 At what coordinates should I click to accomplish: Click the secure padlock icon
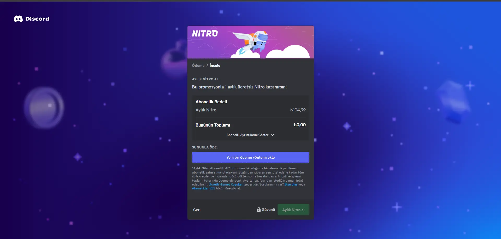(x=258, y=210)
